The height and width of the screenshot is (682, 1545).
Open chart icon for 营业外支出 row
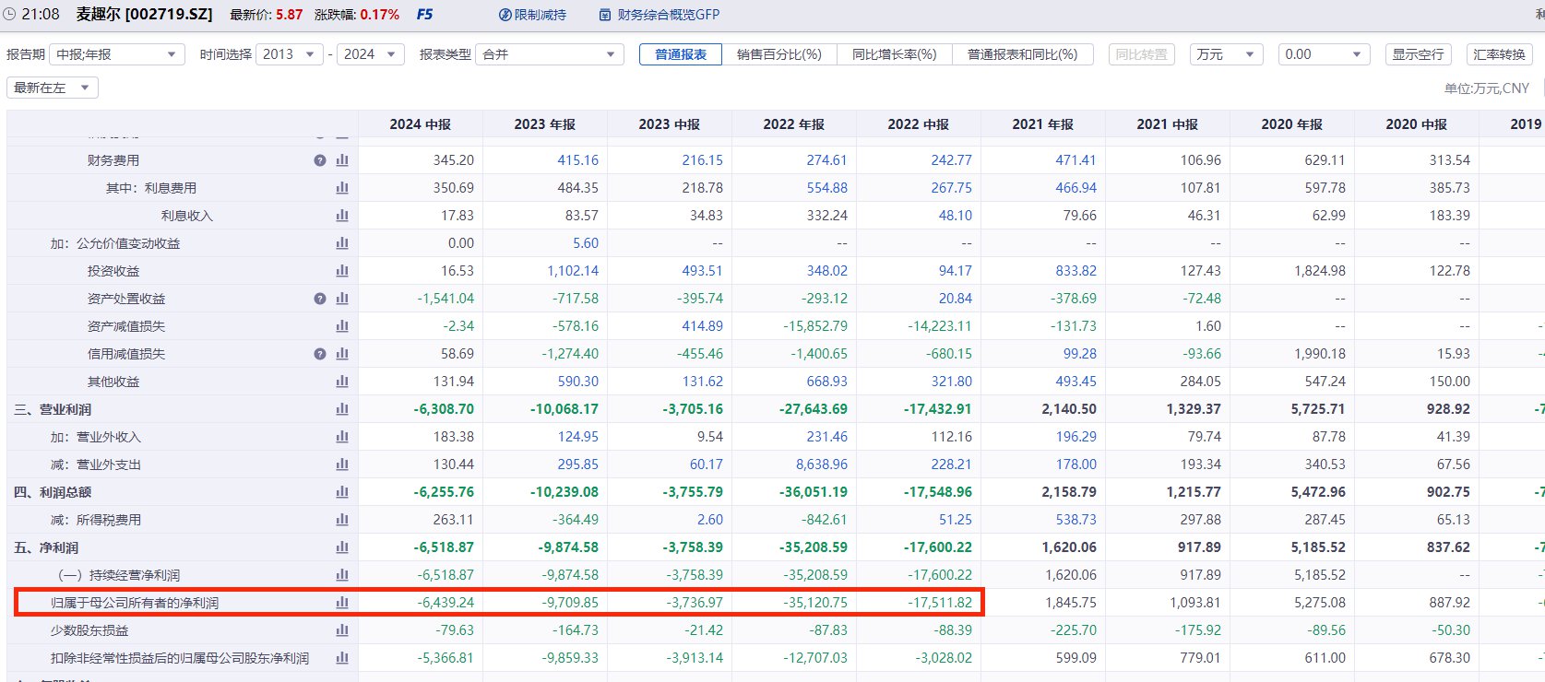[x=342, y=464]
